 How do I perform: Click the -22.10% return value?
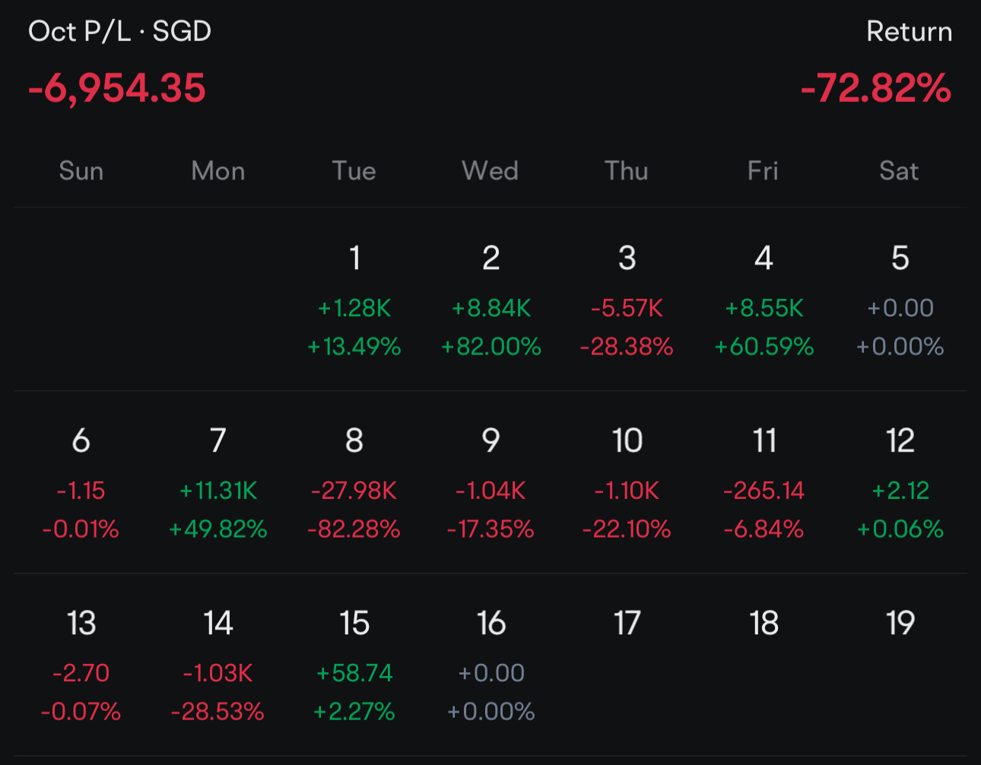pyautogui.click(x=627, y=529)
